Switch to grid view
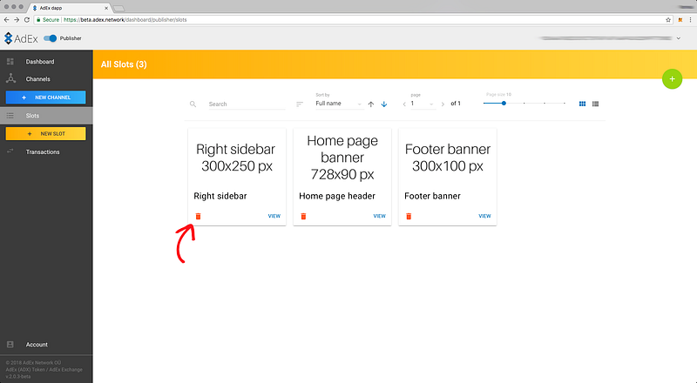The width and height of the screenshot is (697, 383). [582, 104]
